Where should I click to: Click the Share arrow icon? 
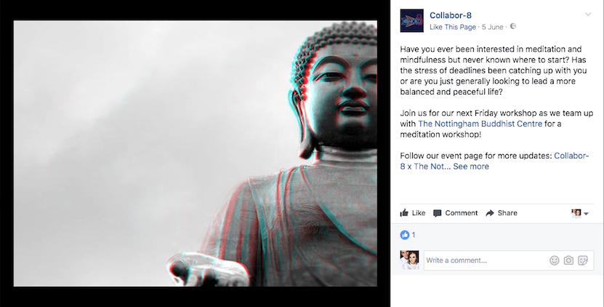click(x=490, y=213)
